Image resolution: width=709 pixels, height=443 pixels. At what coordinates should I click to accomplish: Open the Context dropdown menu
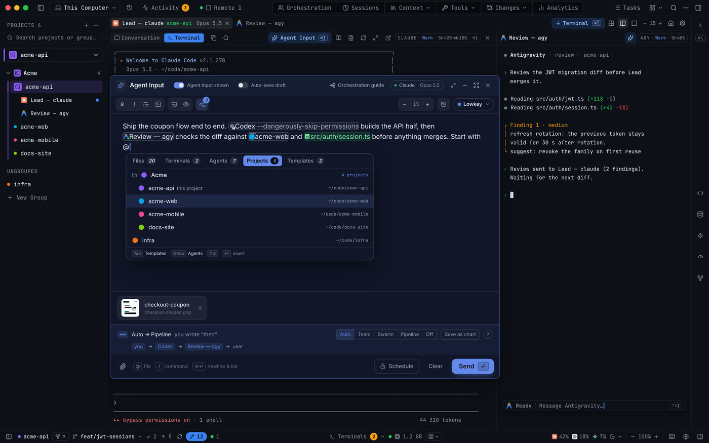pos(410,8)
